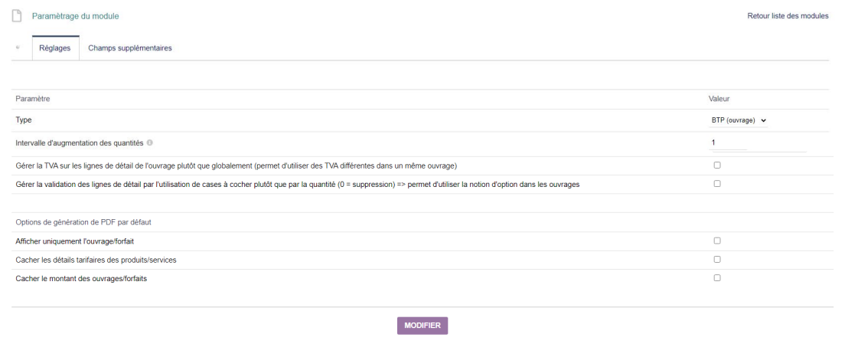
Task: Switch to the Réglages tab
Action: [55, 48]
